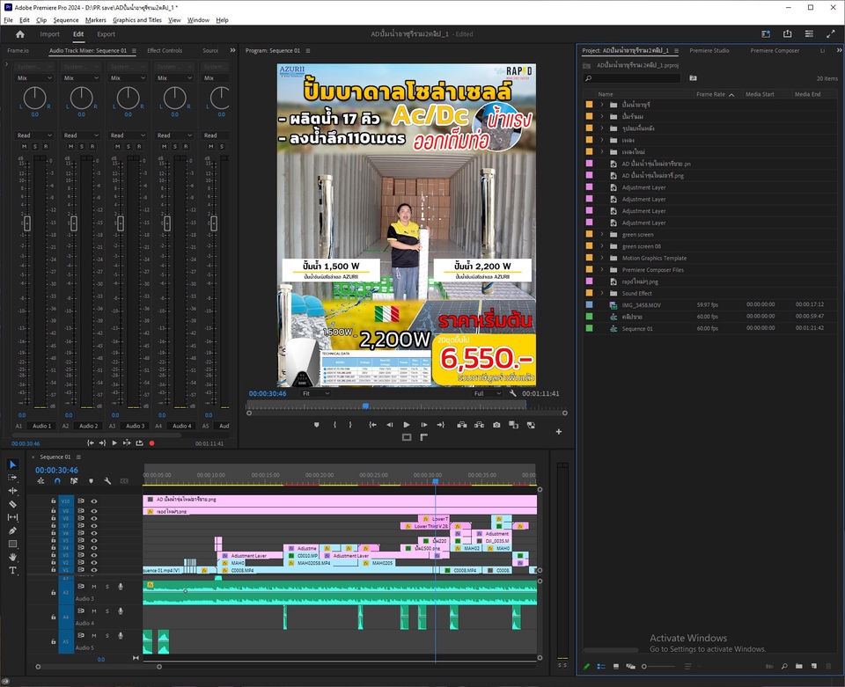Toggle Project panel List View
845x687 pixels.
click(x=601, y=666)
